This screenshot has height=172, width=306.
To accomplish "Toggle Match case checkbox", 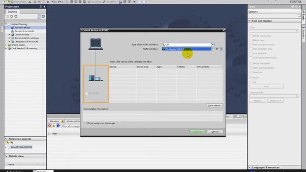I will [x=251, y=40].
